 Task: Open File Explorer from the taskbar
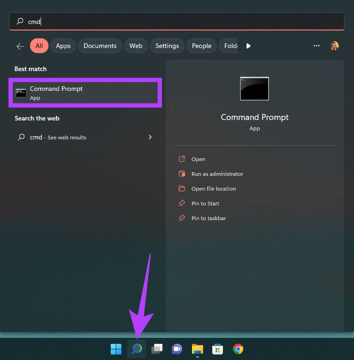[x=198, y=349]
